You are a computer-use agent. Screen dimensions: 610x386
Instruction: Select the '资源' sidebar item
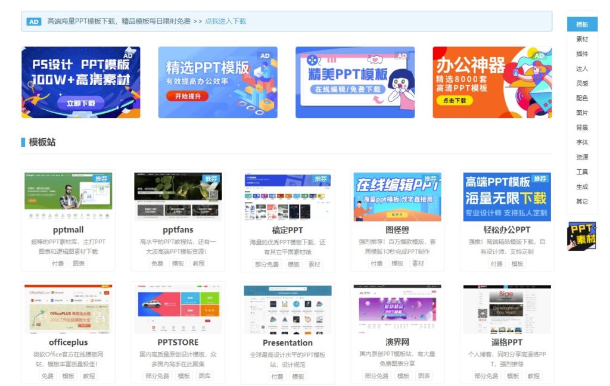point(582,157)
